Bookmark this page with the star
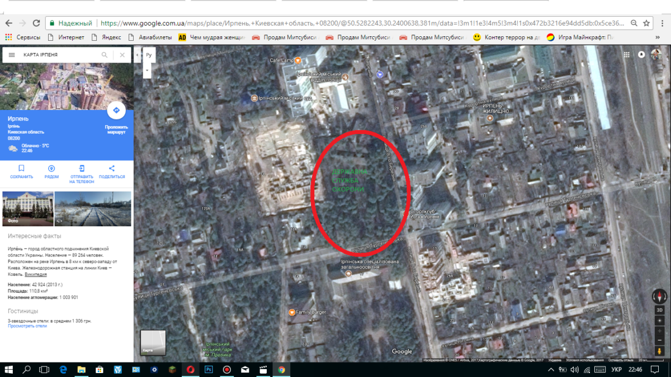671x377 pixels. [x=646, y=23]
